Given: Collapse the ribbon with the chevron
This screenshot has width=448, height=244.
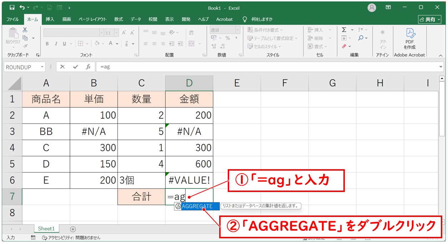Looking at the screenshot, I should click(x=441, y=55).
